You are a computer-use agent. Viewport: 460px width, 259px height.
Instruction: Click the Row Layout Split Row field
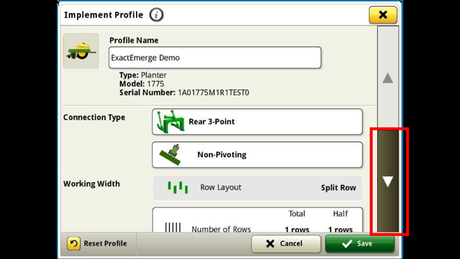pyautogui.click(x=257, y=187)
